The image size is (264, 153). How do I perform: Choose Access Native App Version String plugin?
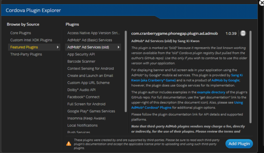94,33
